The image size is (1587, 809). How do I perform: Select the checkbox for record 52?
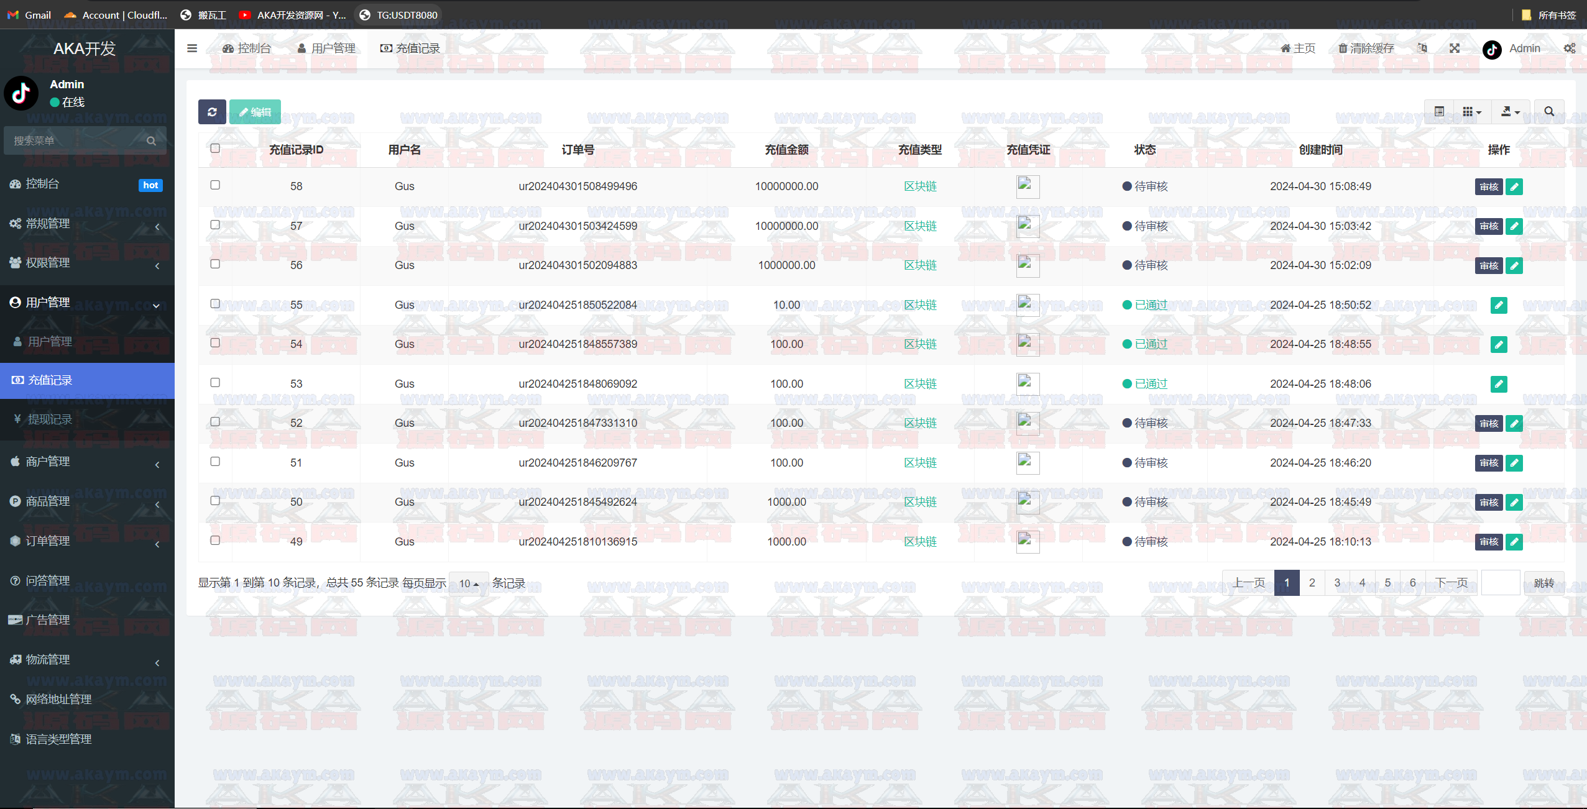point(215,422)
